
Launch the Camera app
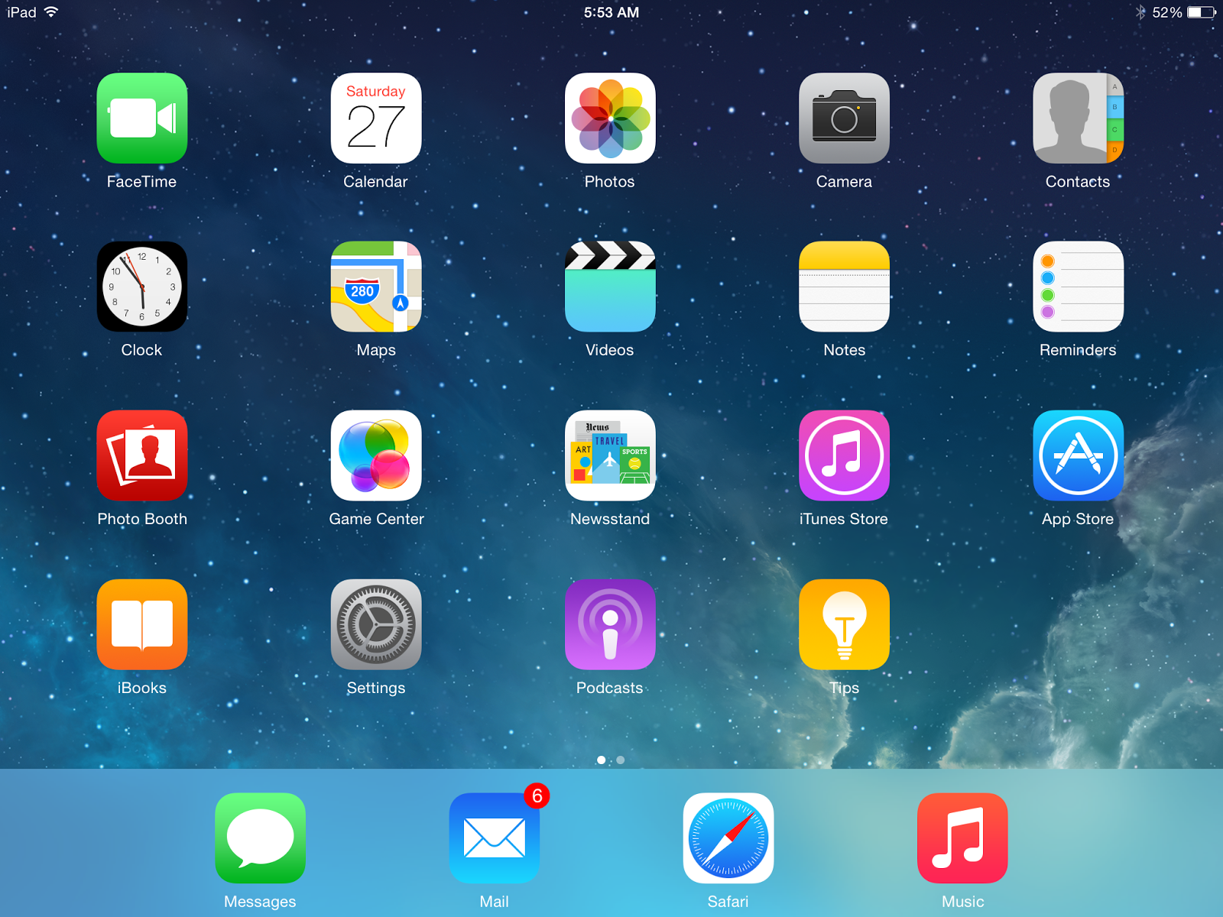pos(844,118)
